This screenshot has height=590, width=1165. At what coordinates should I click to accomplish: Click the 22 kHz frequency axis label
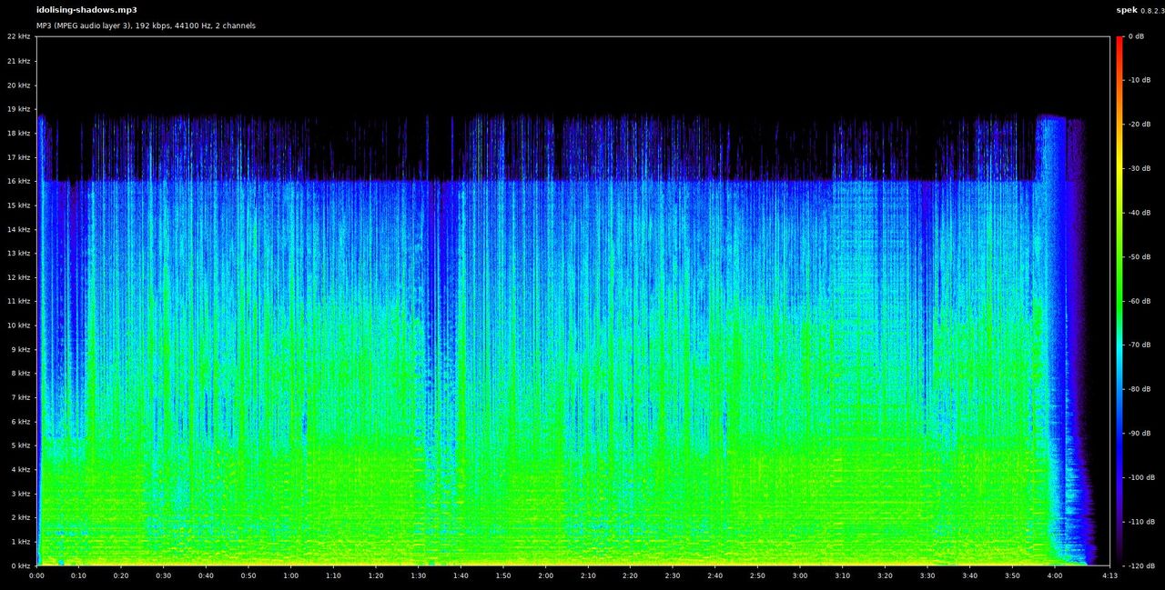click(18, 36)
